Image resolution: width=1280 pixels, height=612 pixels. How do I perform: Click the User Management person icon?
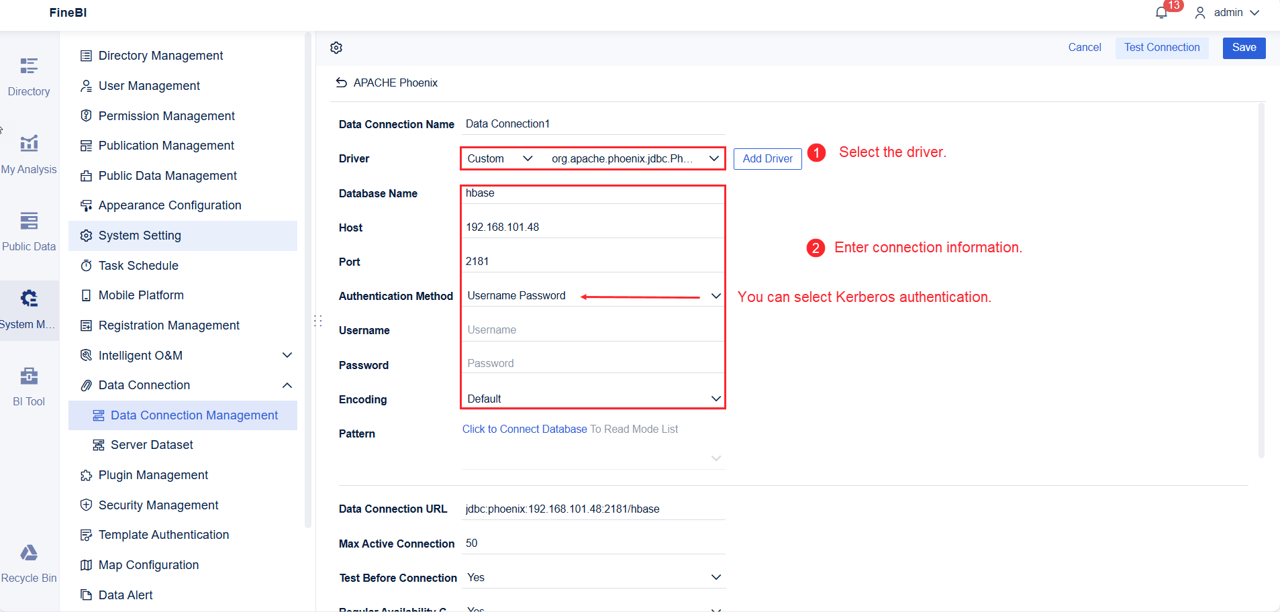coord(86,86)
